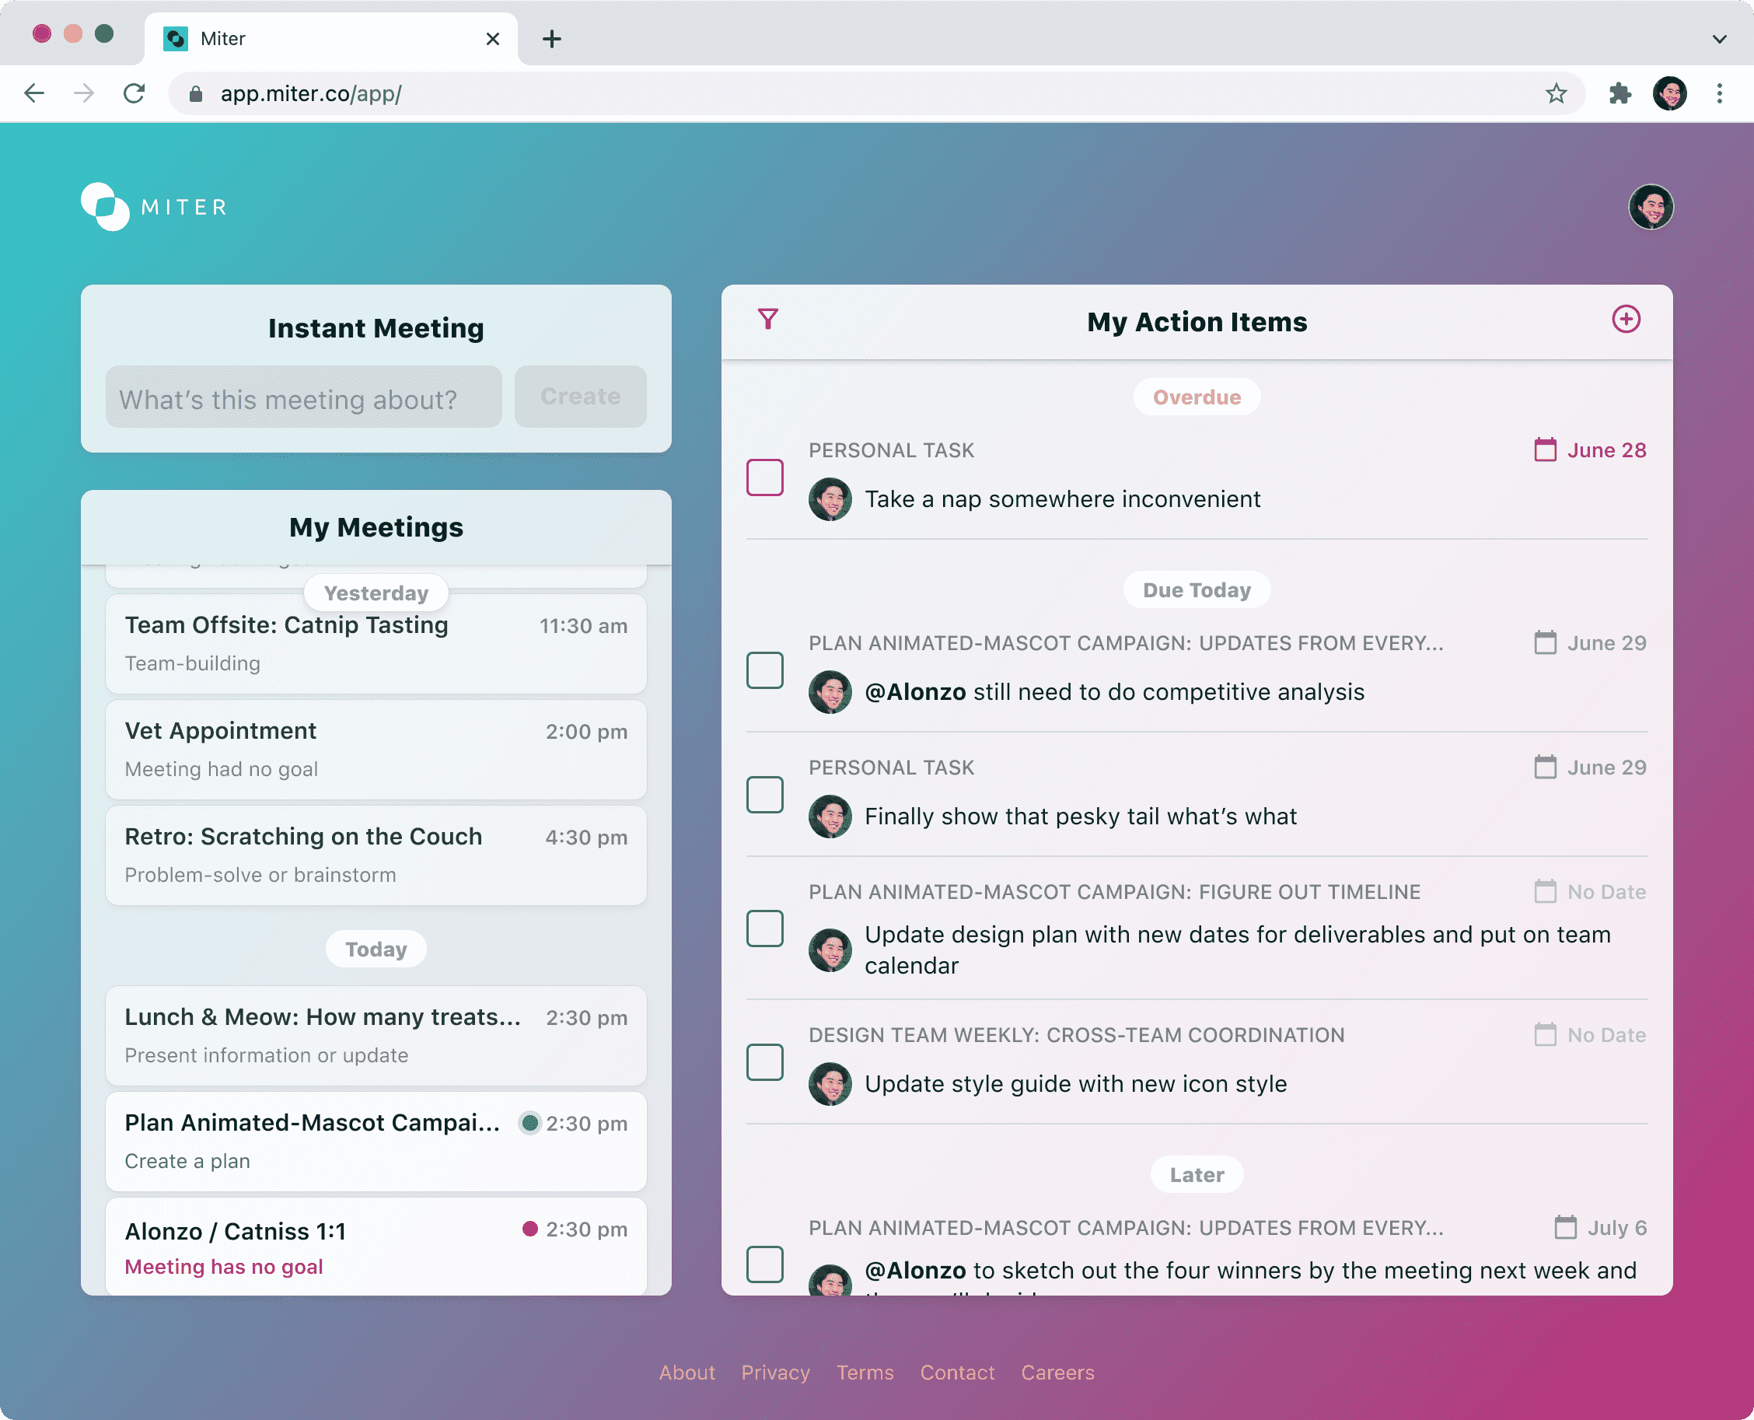Open the chevron at the tab strip's right edge
1754x1420 pixels.
pos(1718,38)
